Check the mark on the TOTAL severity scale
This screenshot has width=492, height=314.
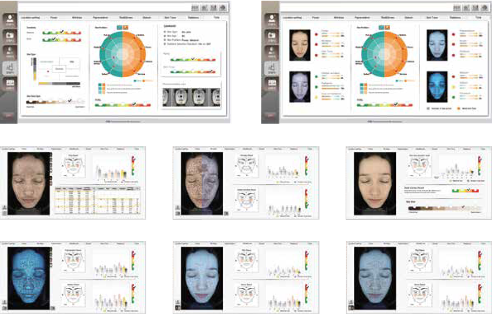click(134, 103)
